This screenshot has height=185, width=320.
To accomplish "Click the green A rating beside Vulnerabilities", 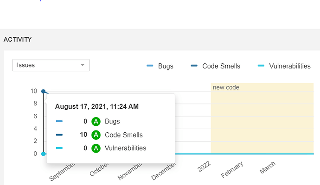I will coord(96,148).
